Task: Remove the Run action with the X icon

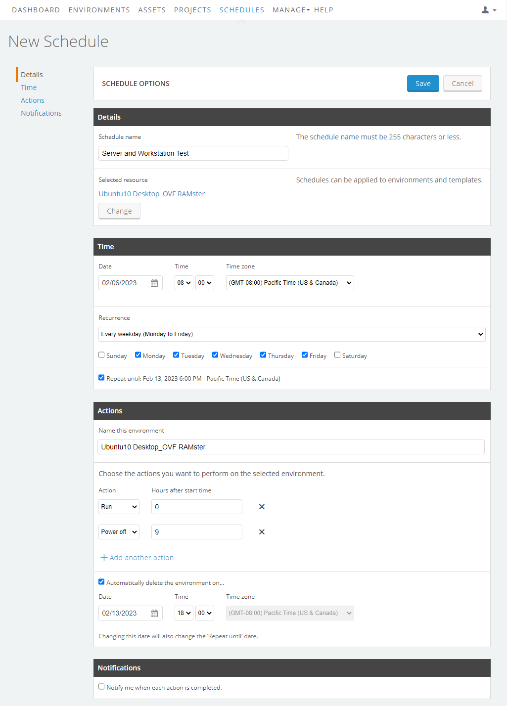Action: click(x=262, y=507)
